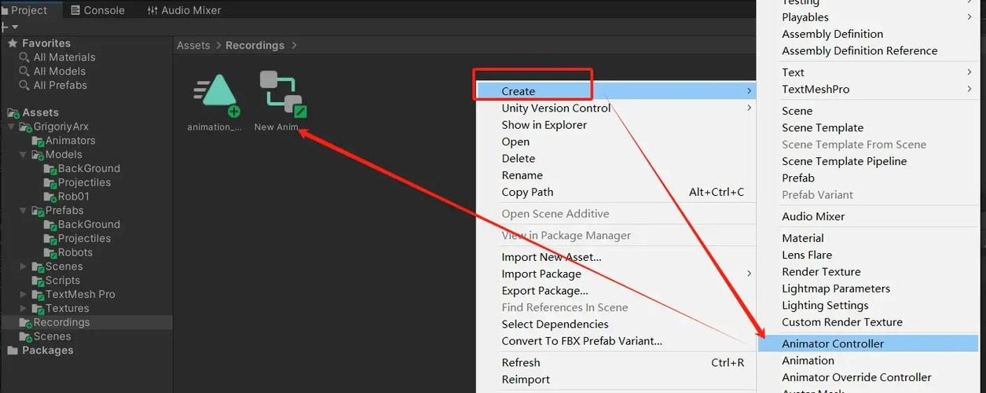Select Show in Explorer
The width and height of the screenshot is (986, 393).
coord(544,125)
